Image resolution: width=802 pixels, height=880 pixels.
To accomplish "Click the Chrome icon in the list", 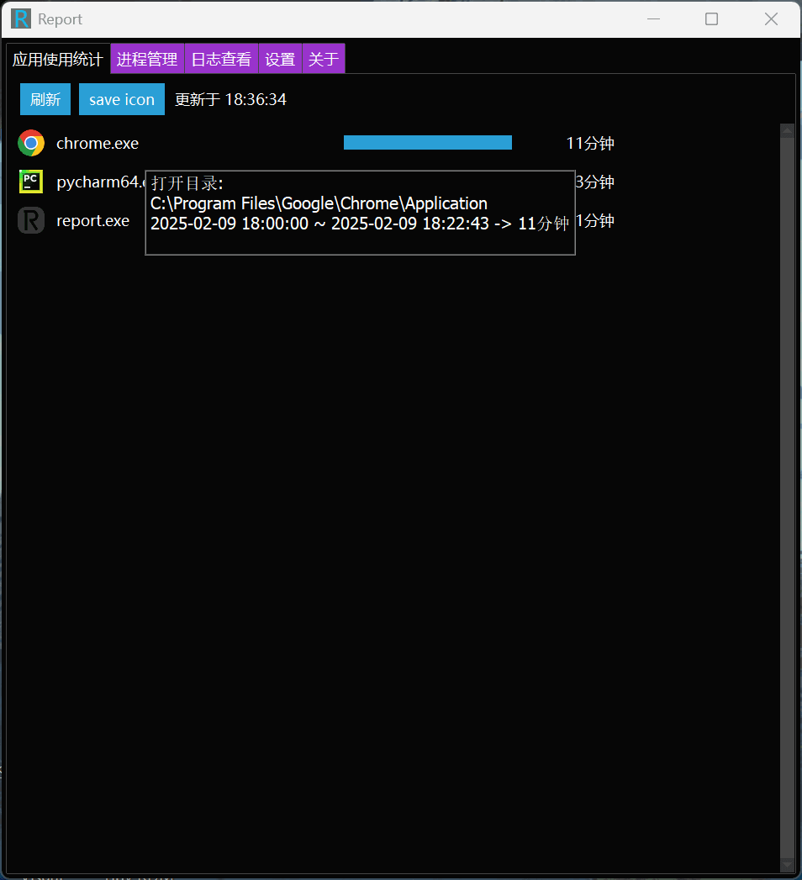I will [31, 144].
